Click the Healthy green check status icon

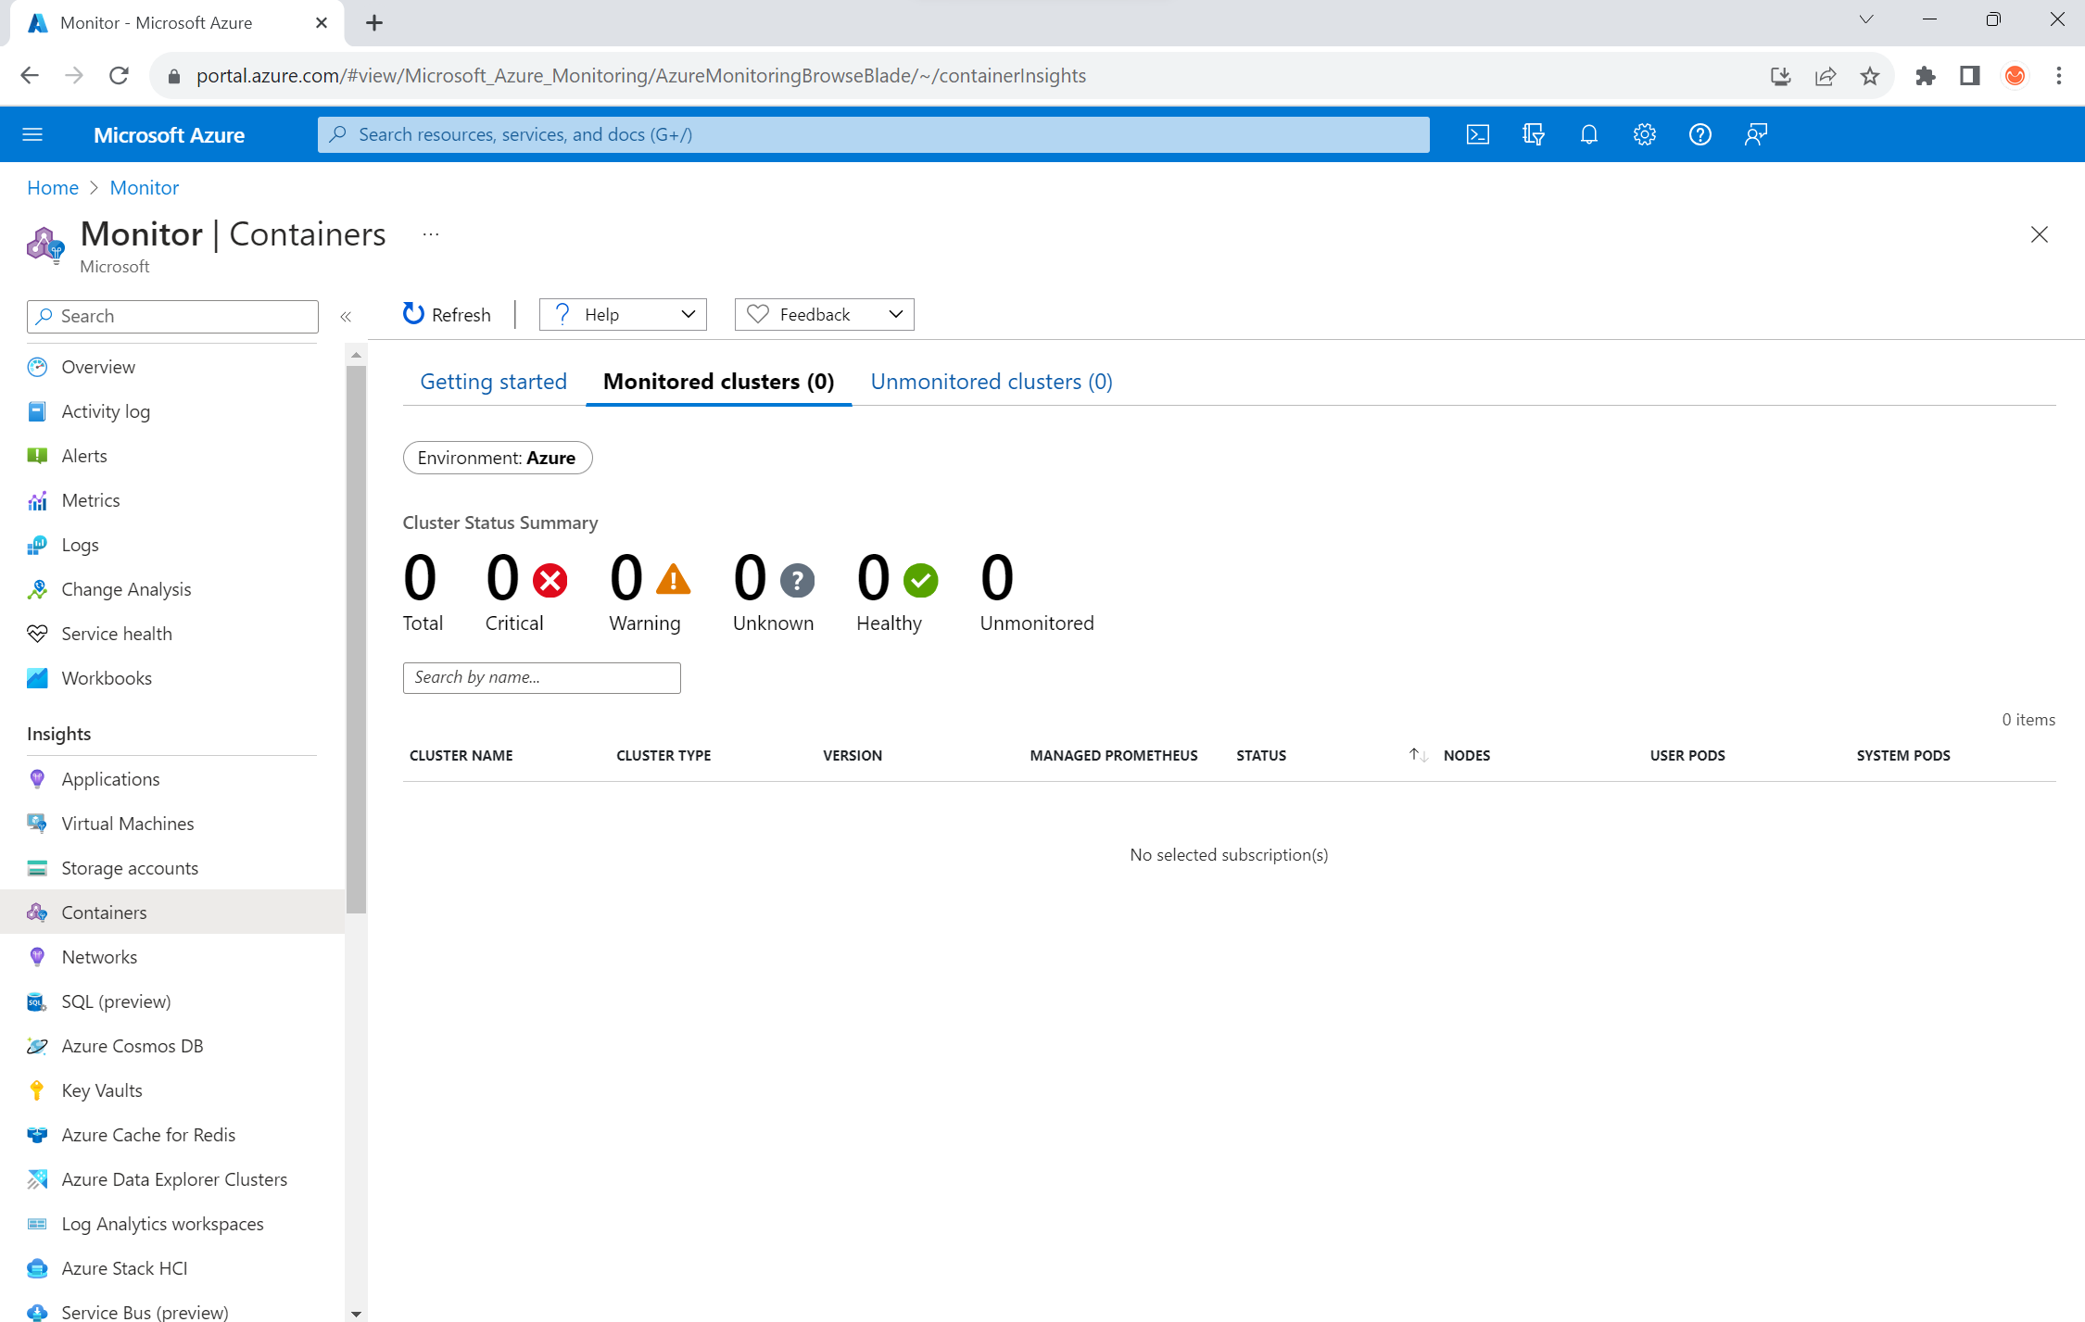click(x=920, y=581)
